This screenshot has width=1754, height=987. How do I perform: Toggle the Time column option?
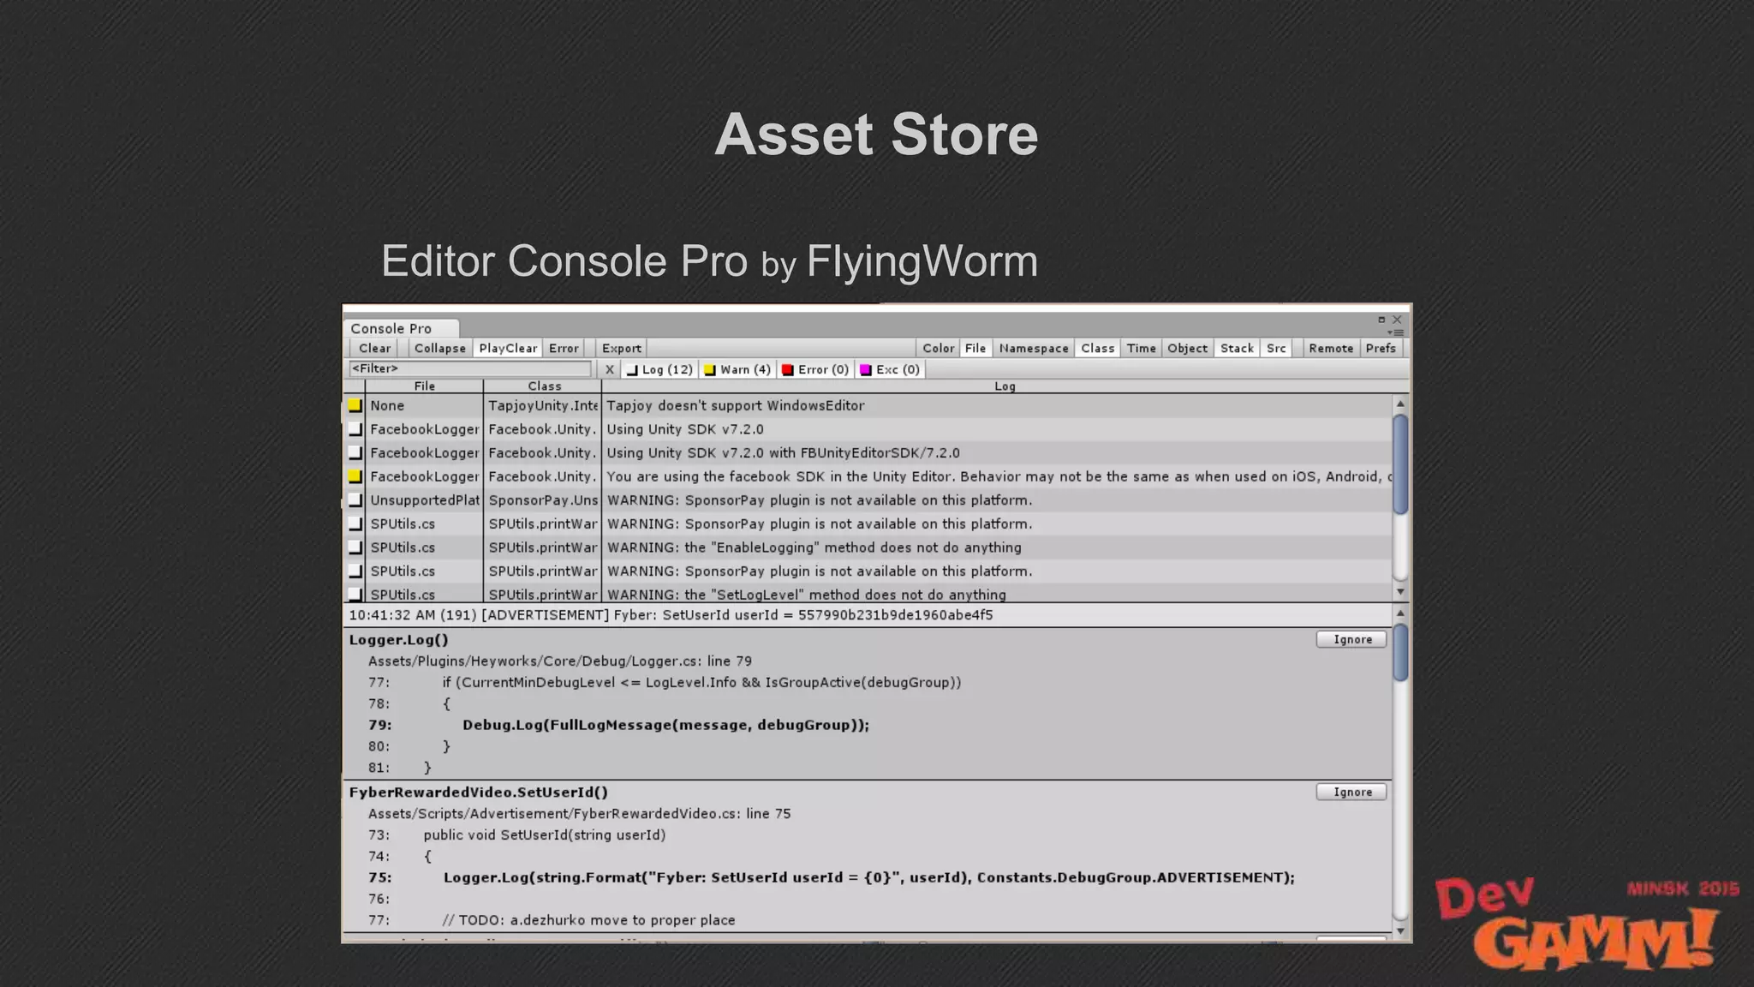coord(1141,348)
